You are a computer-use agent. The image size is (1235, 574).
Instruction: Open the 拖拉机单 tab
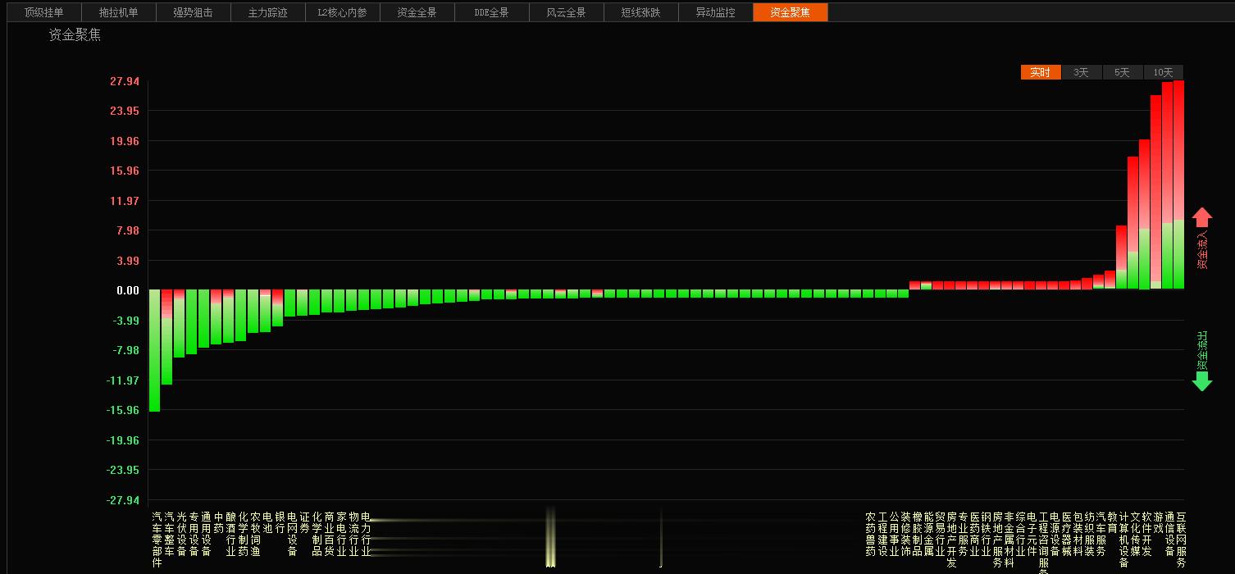[x=118, y=12]
